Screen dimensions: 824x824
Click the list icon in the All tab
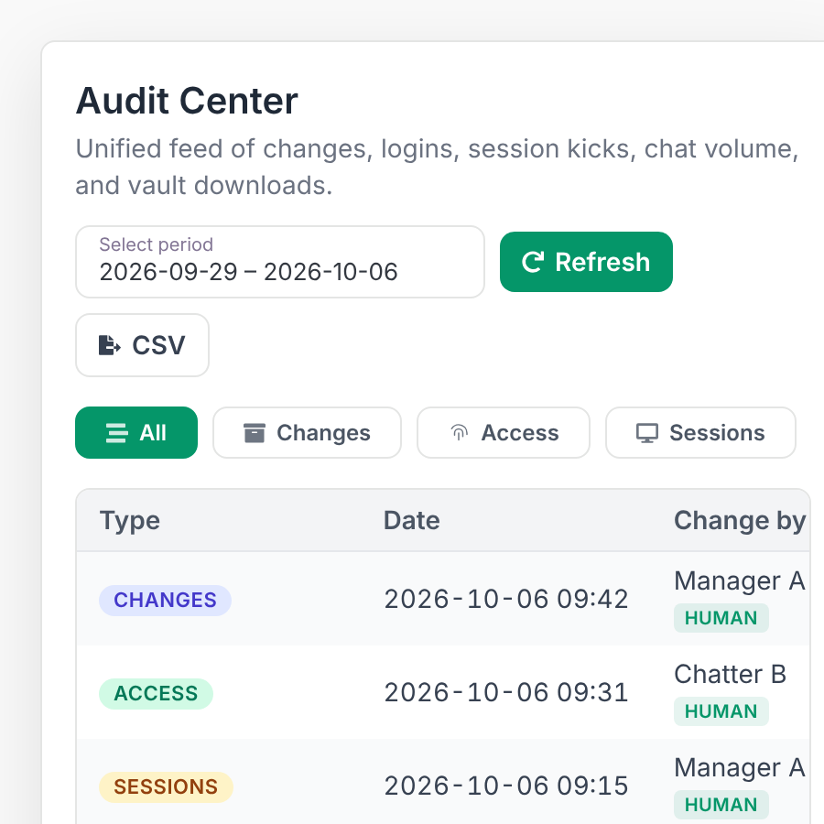point(116,433)
